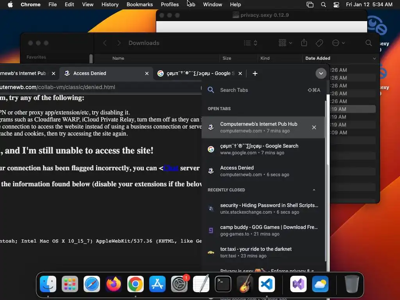
Task: Open the cloud weather app in the dock
Action: coord(320,284)
